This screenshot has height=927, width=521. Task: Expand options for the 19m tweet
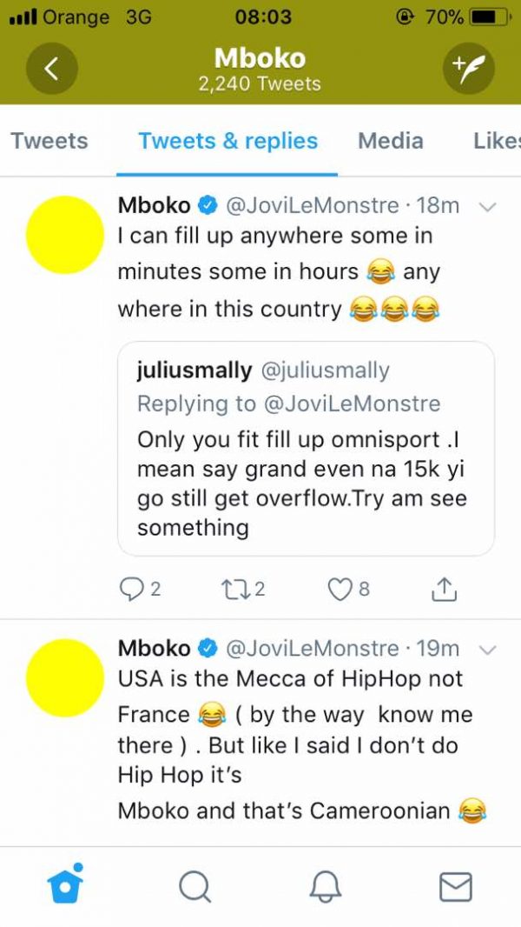click(487, 650)
